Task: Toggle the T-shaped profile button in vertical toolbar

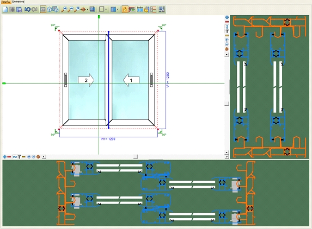Action: tap(227, 31)
